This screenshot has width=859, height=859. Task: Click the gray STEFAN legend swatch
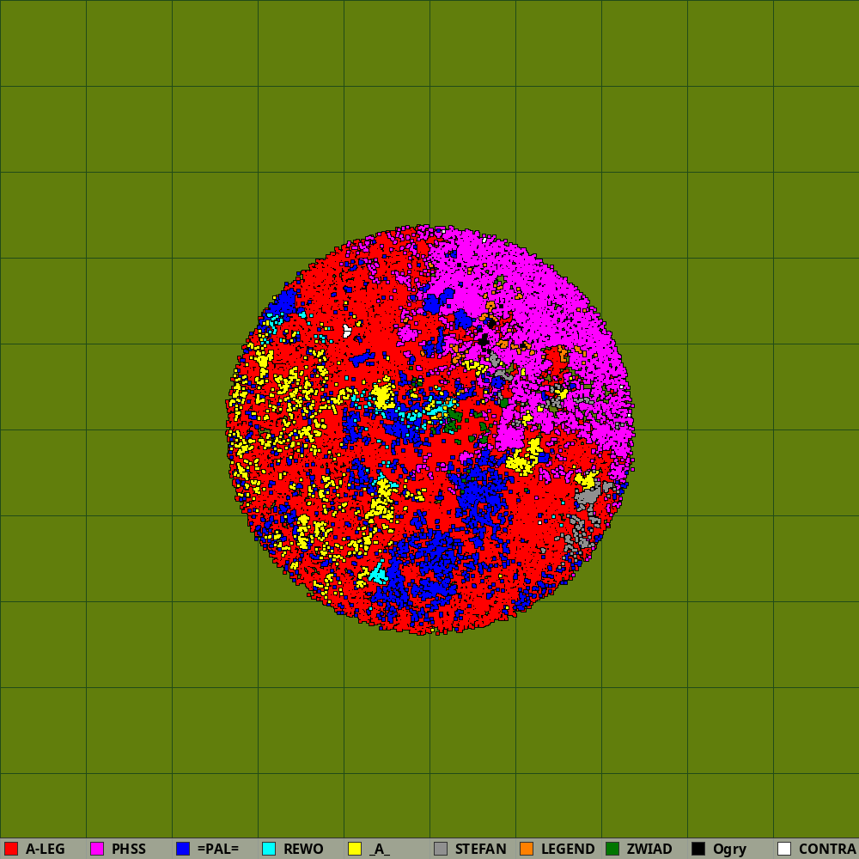point(441,849)
